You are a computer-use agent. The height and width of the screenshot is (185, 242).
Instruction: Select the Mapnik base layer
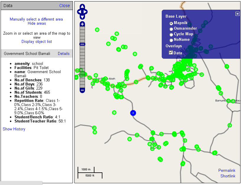[171, 23]
